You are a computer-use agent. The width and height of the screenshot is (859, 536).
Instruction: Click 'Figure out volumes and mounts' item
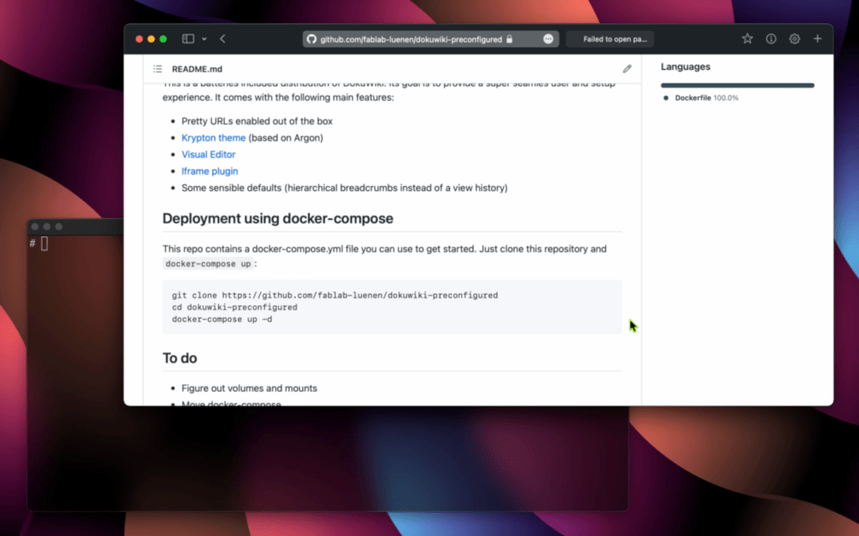tap(249, 388)
